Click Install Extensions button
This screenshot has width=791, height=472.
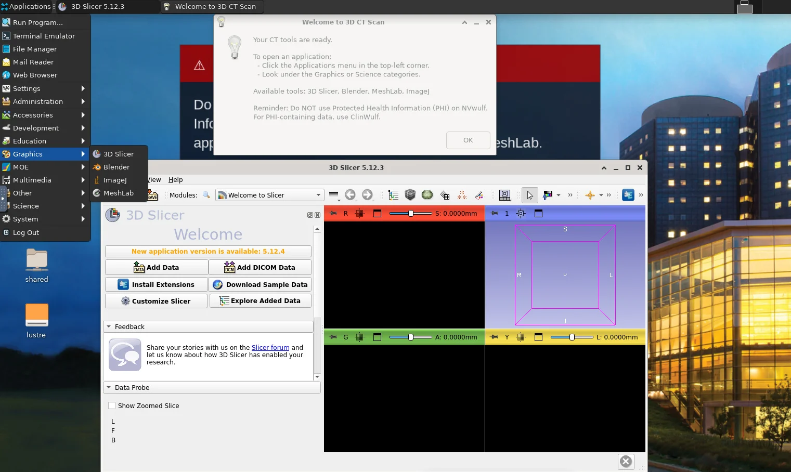pyautogui.click(x=157, y=284)
